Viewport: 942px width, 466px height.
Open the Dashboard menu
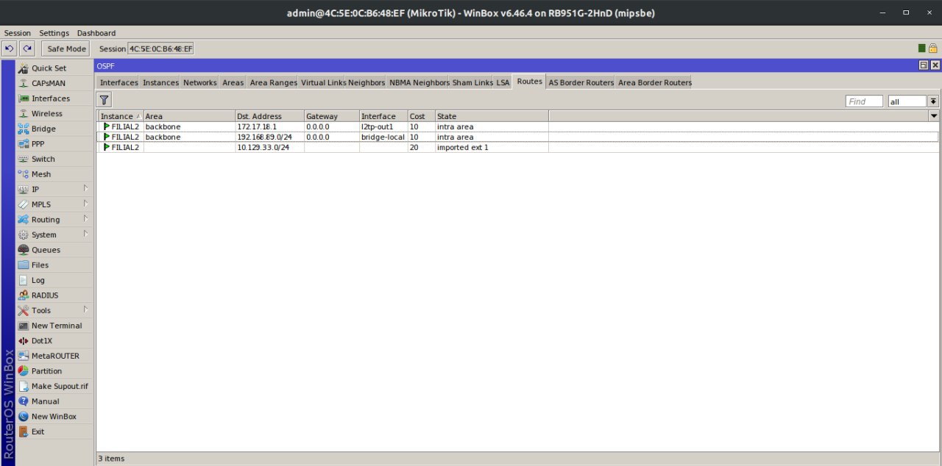tap(96, 33)
